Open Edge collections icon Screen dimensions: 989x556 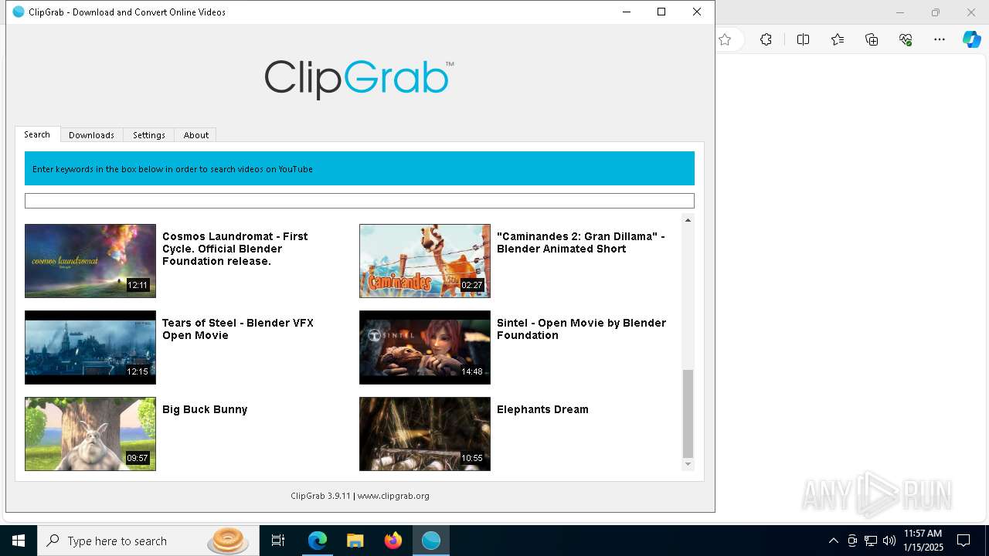pyautogui.click(x=872, y=40)
